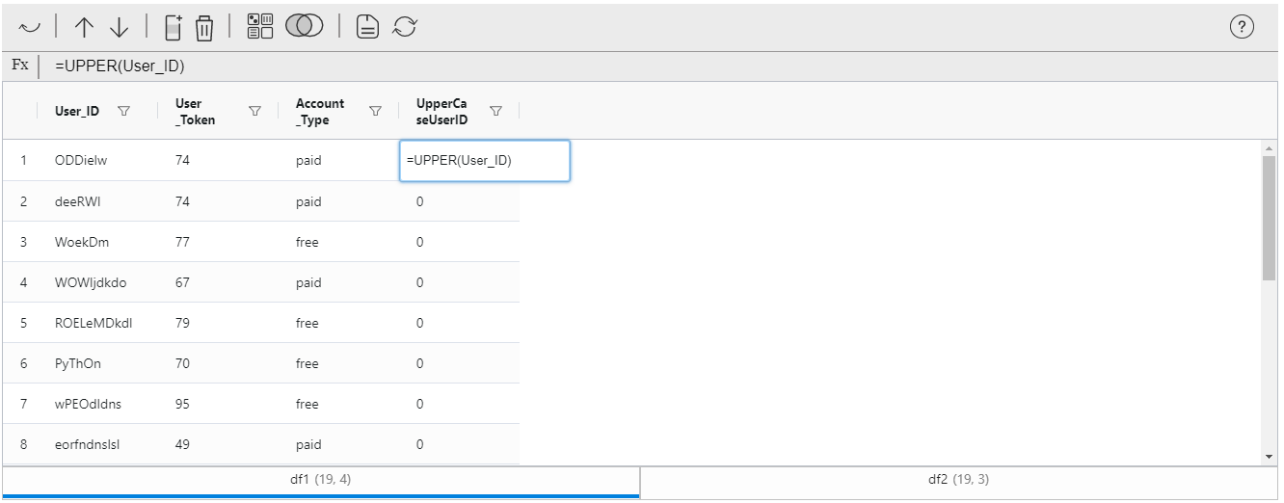Open the Account_Type column filter
The width and height of the screenshot is (1284, 503).
[376, 112]
